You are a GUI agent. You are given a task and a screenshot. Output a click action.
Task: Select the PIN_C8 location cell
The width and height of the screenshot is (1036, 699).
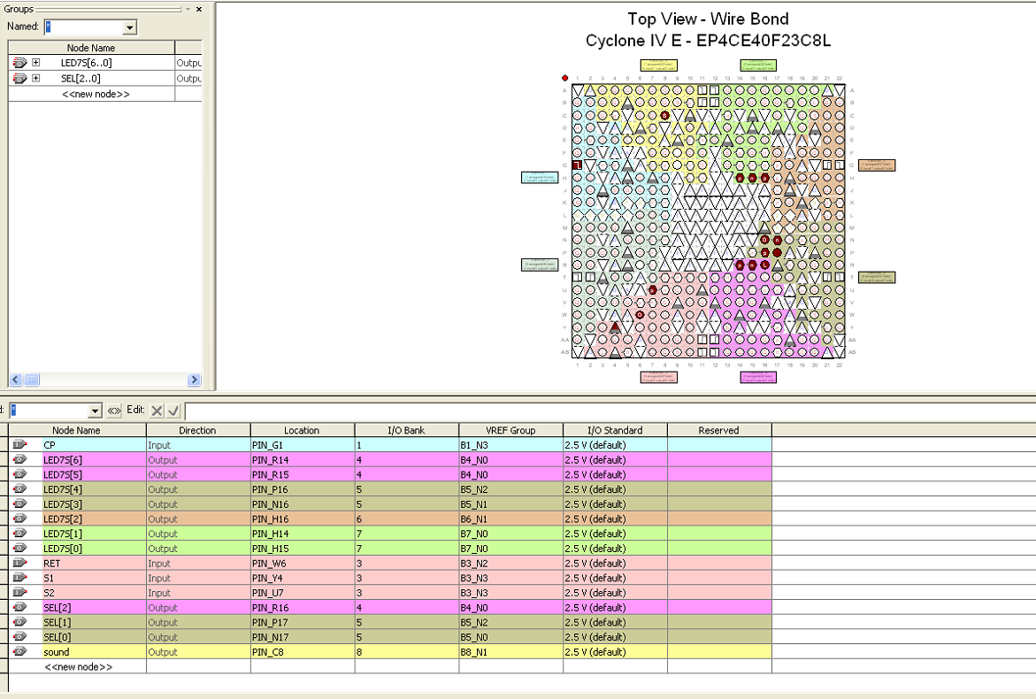tap(303, 652)
